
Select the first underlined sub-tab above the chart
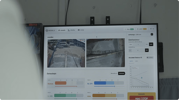pos(131,61)
